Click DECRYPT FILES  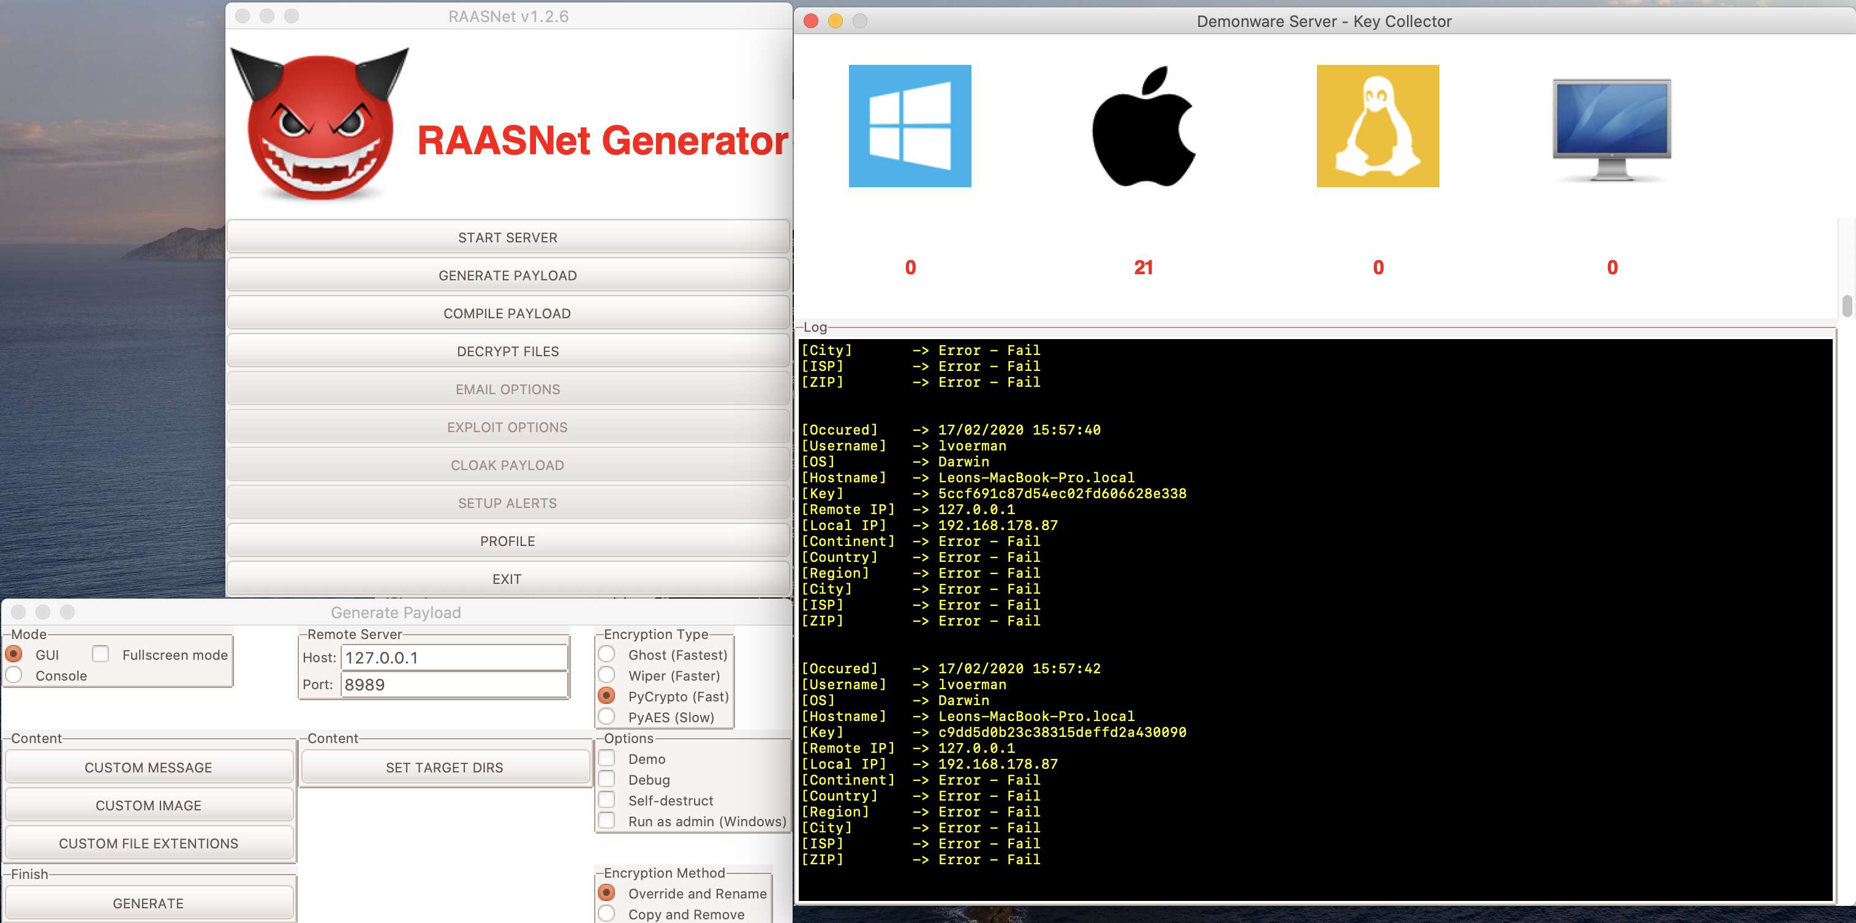tap(507, 351)
